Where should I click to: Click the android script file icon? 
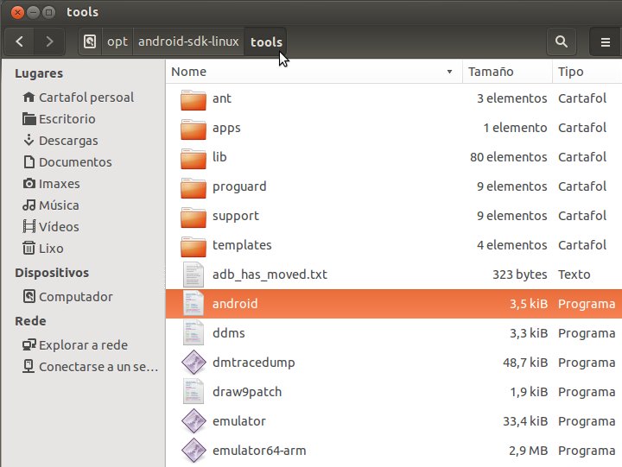194,304
